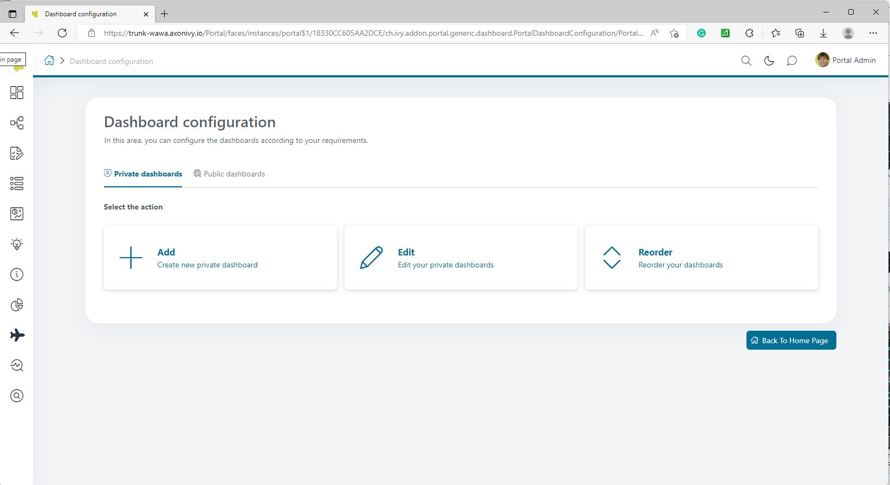Select the Private dashboards tab

(143, 174)
